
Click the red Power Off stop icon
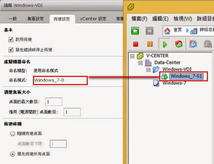pos(136,44)
